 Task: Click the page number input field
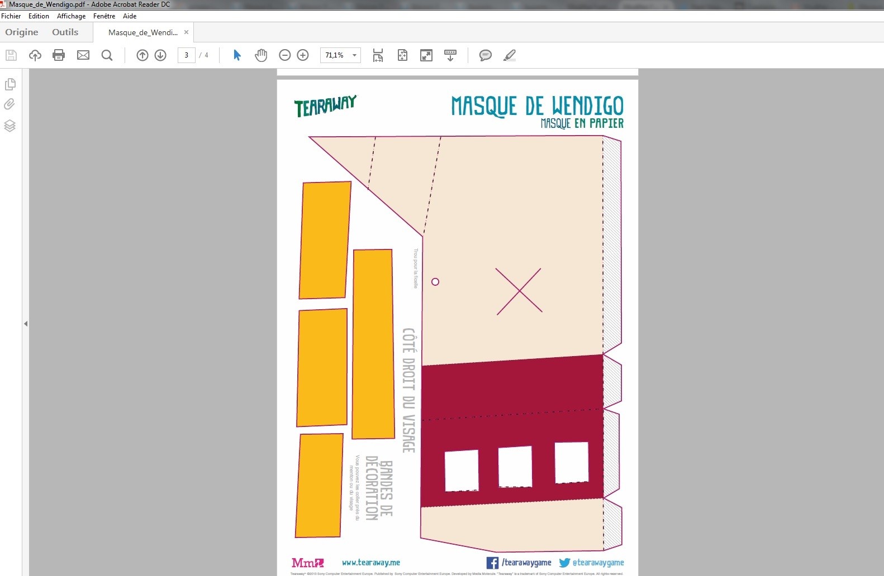186,55
